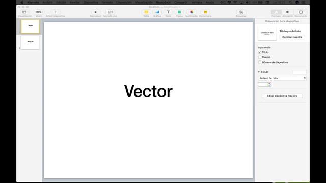326x183 pixels.
Task: Click Editar diapositiva maestra button
Action: click(x=282, y=96)
